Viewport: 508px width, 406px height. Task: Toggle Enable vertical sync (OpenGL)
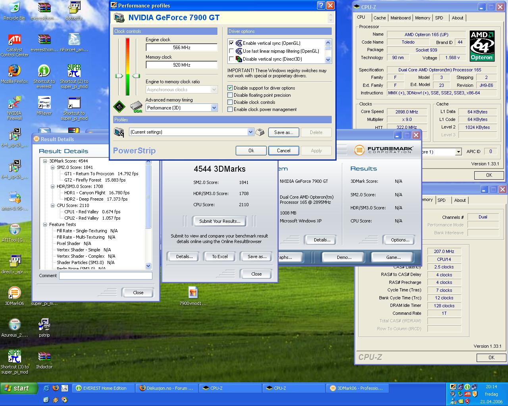(x=231, y=43)
